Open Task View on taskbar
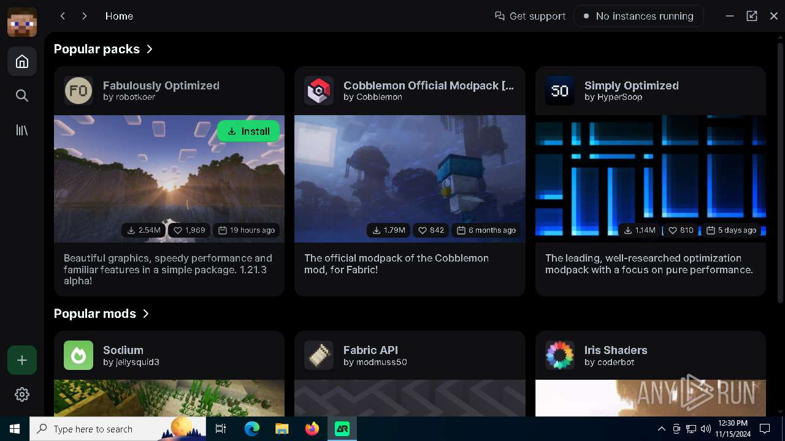 (221, 429)
